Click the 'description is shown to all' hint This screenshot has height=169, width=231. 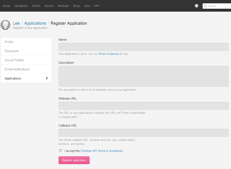[98, 90]
